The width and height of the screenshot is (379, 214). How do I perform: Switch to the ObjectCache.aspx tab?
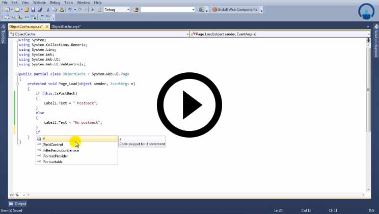[66, 26]
